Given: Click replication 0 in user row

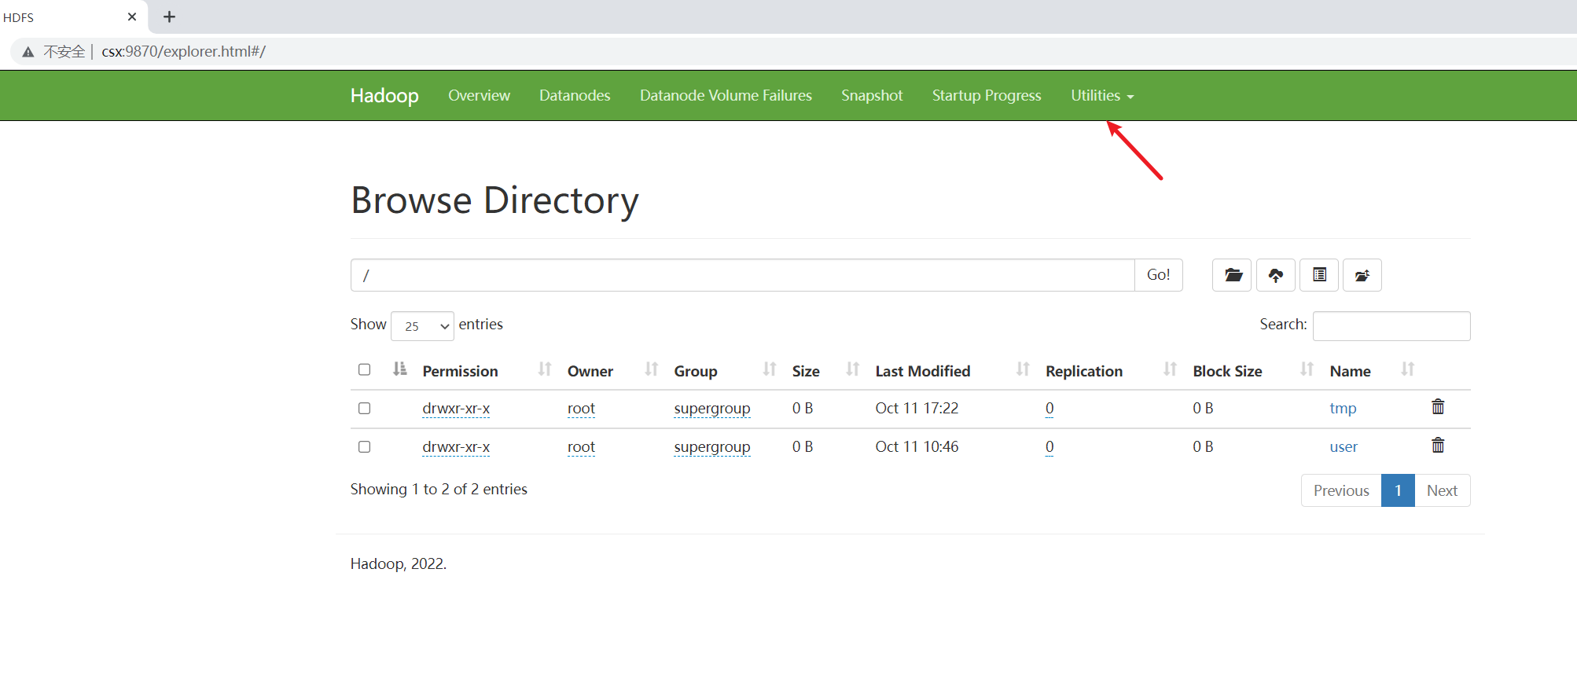Looking at the screenshot, I should click(x=1049, y=446).
